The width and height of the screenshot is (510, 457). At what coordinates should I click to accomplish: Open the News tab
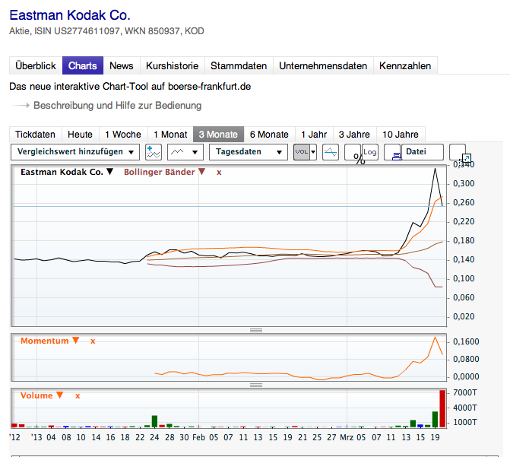click(x=122, y=65)
